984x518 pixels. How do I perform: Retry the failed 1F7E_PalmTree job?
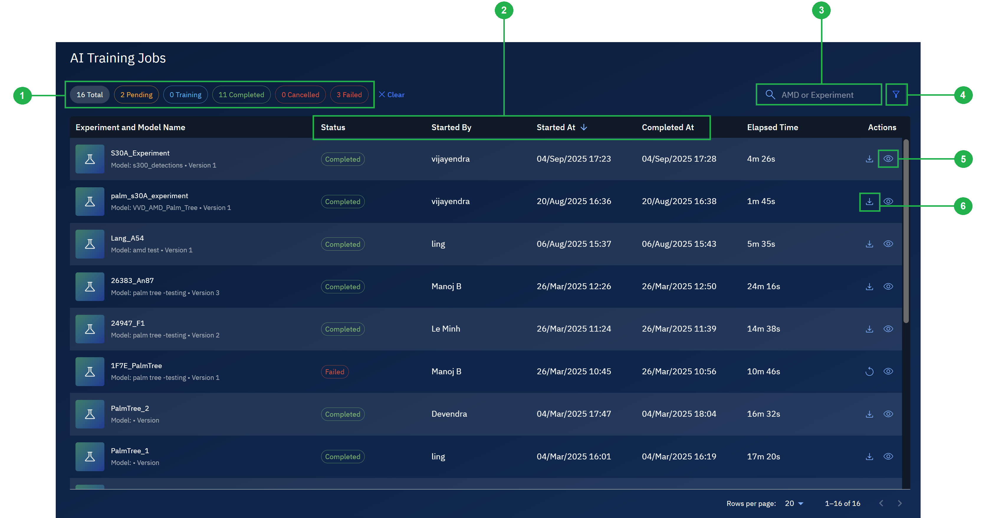(x=869, y=371)
